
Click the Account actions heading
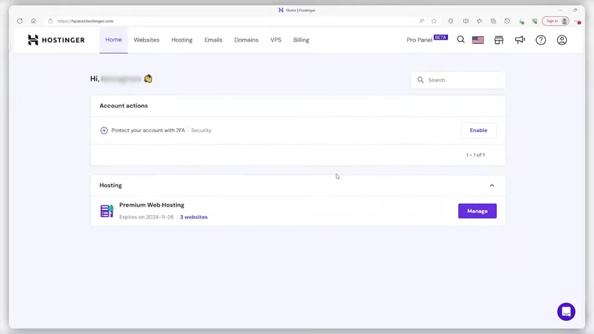[124, 106]
